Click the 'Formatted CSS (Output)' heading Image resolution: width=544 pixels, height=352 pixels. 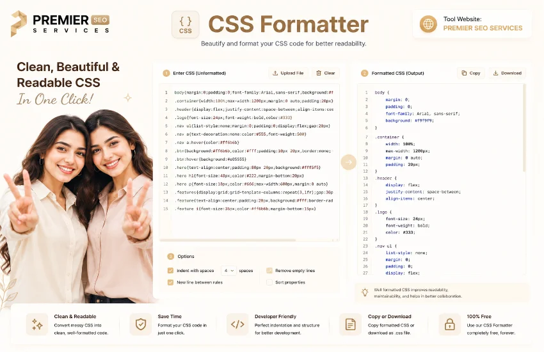click(x=397, y=73)
